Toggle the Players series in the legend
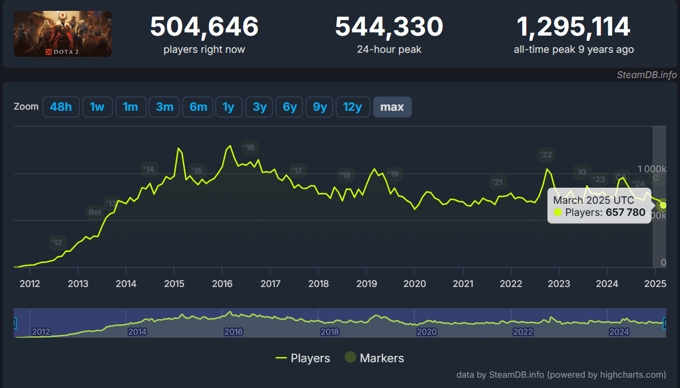The height and width of the screenshot is (388, 680). coord(310,358)
